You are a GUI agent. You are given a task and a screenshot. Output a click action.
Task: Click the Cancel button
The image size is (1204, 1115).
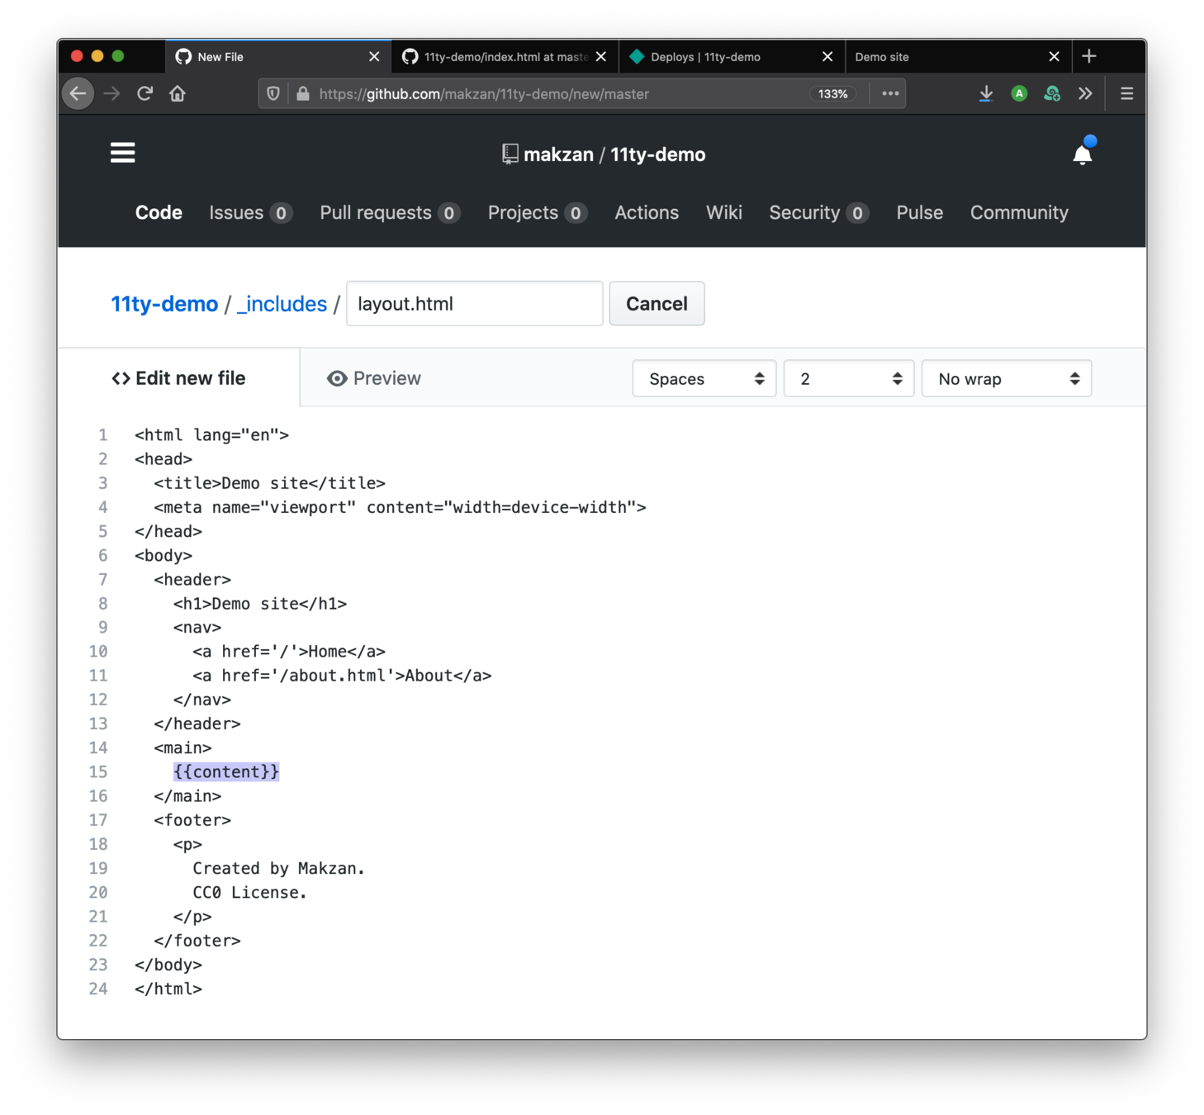pyautogui.click(x=657, y=303)
